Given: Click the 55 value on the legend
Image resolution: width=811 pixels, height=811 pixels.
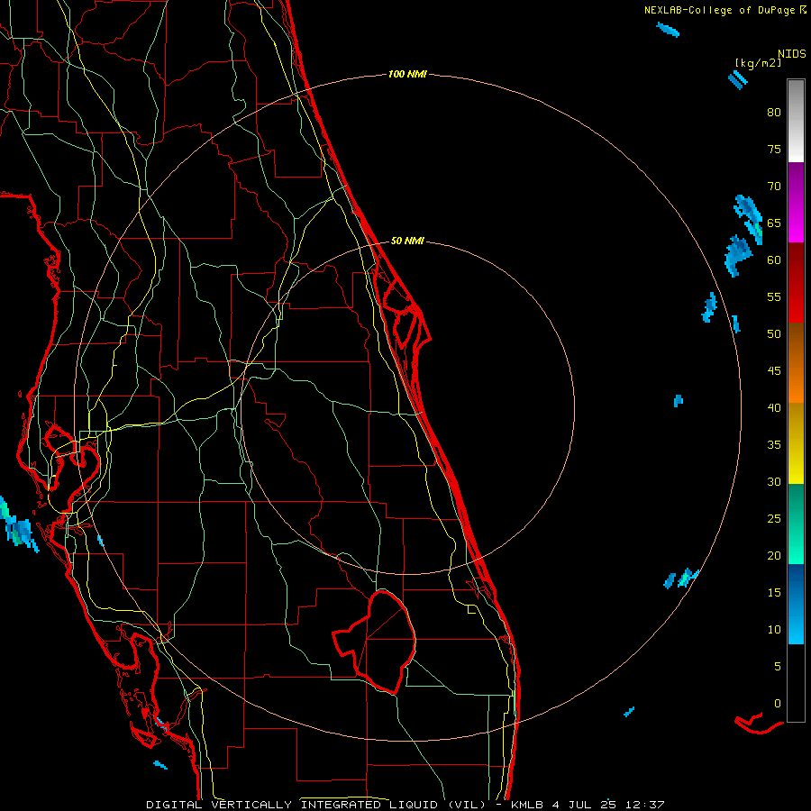Looking at the screenshot, I should (774, 296).
